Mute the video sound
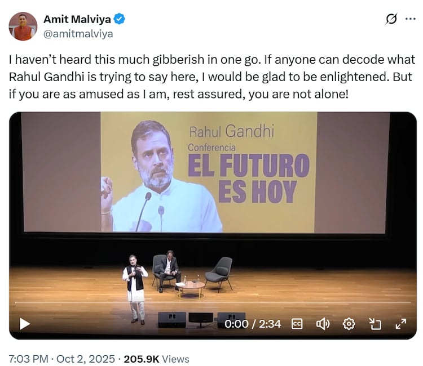Screen dimensions: 423x366 point(323,324)
